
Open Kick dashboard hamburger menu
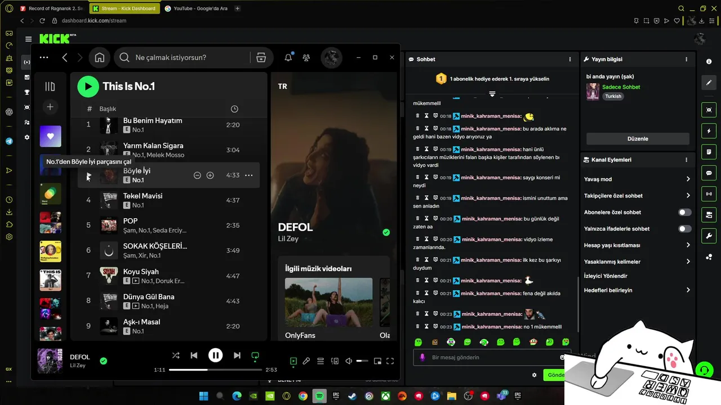(x=28, y=39)
